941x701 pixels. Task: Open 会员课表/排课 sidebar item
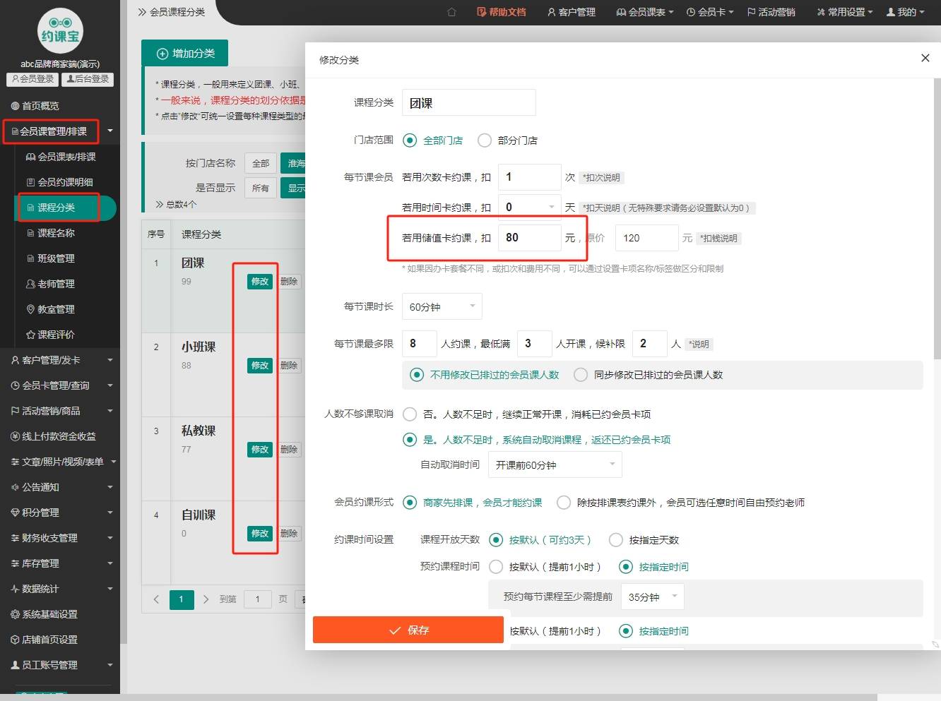(61, 157)
